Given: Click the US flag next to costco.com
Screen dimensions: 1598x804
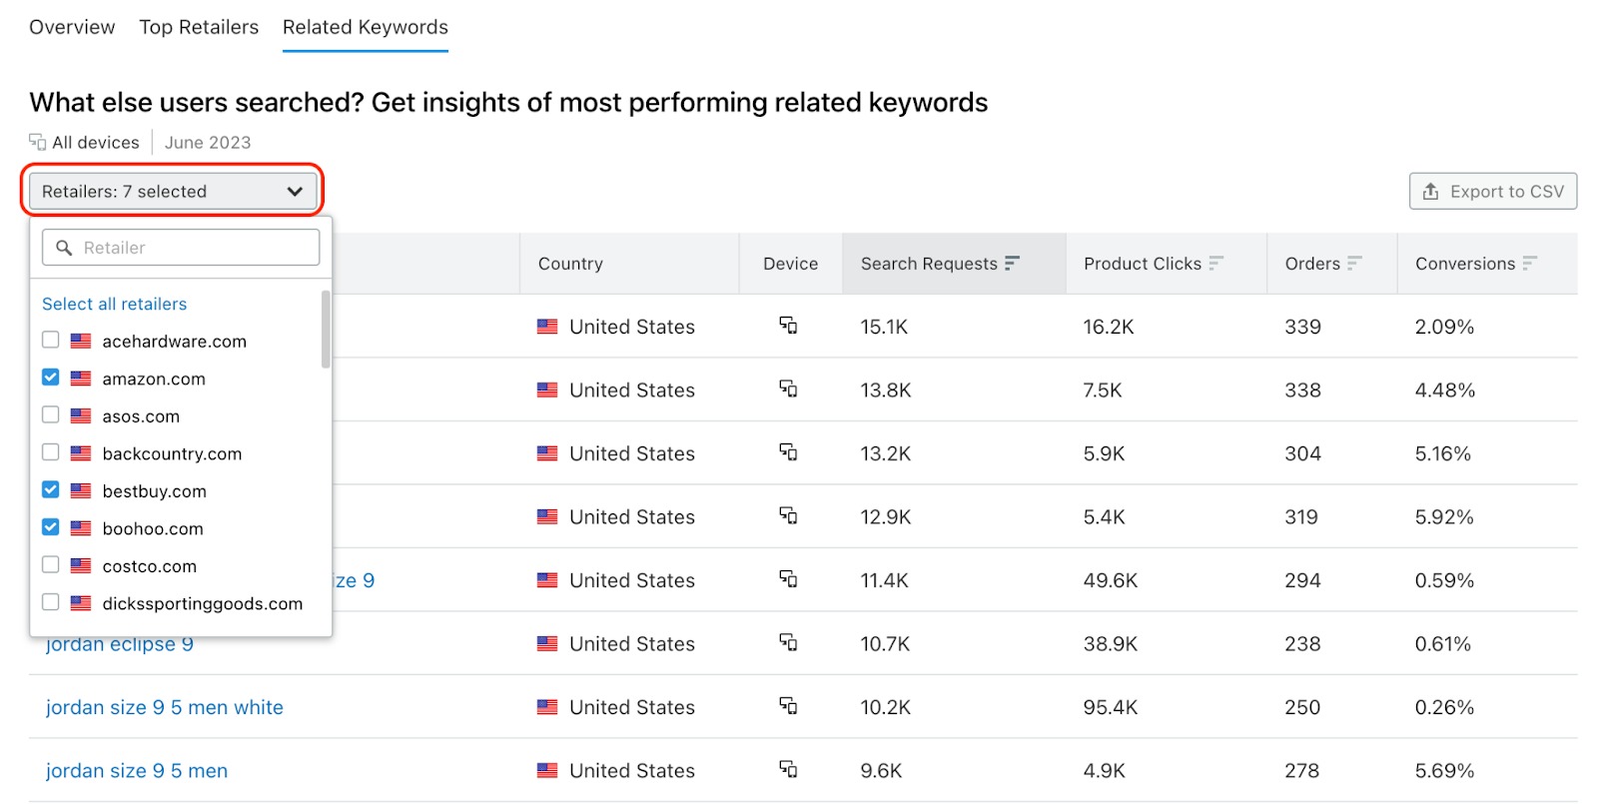Looking at the screenshot, I should tap(81, 566).
